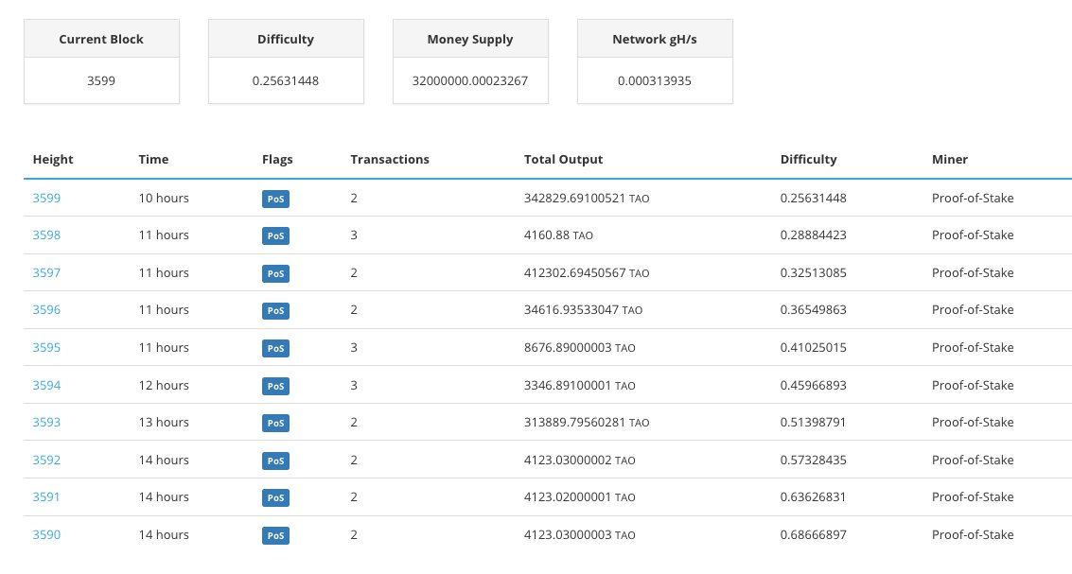Click the Difficulty table column header

point(808,159)
